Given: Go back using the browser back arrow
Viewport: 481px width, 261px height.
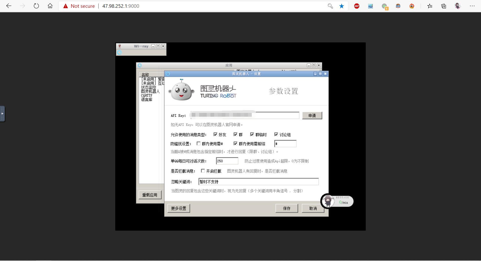Looking at the screenshot, I should [9, 6].
